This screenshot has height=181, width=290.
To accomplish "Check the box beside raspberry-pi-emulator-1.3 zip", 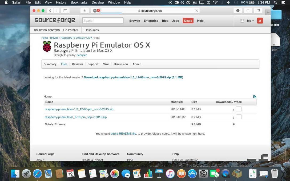I will pyautogui.click(x=239, y=109).
